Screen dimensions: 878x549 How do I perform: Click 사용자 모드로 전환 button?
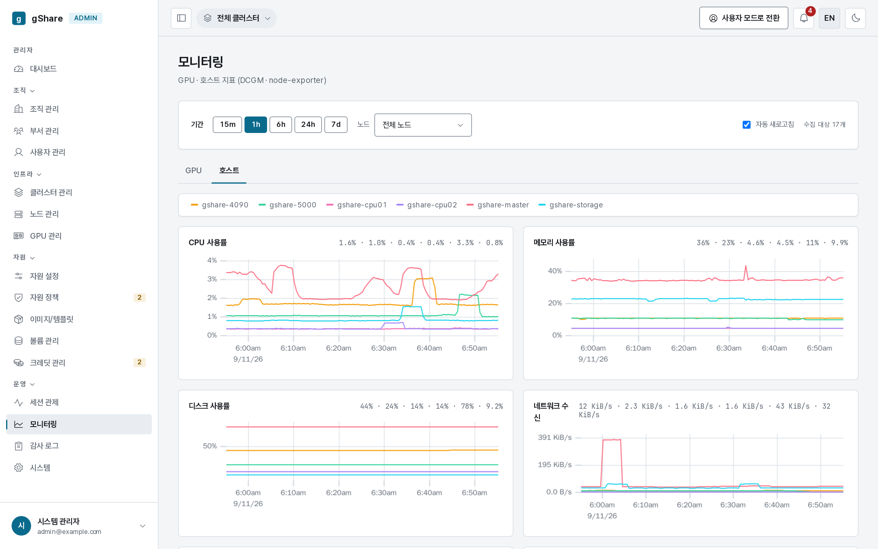(x=743, y=18)
